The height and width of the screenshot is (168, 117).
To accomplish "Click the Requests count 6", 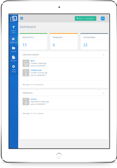I will 54,45.
